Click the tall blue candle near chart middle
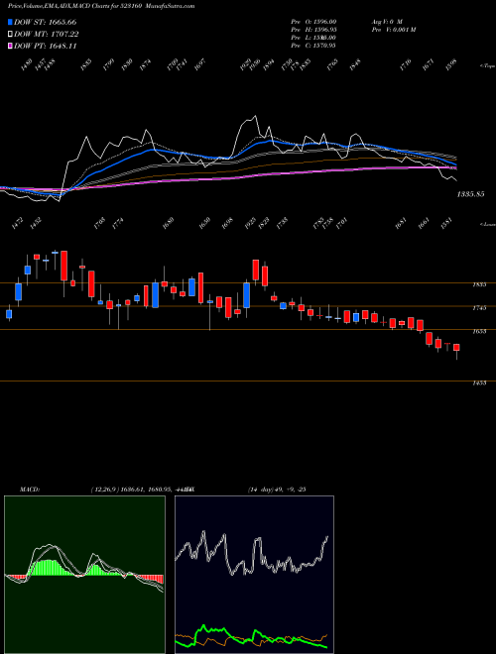The height and width of the screenshot is (654, 496). (247, 295)
